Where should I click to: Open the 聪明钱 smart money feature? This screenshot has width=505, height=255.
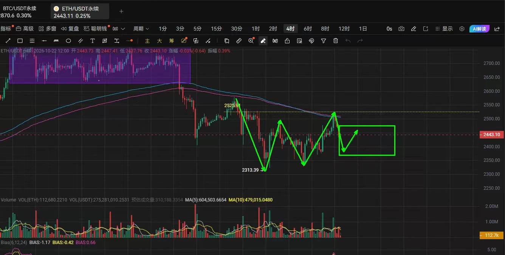click(95, 29)
